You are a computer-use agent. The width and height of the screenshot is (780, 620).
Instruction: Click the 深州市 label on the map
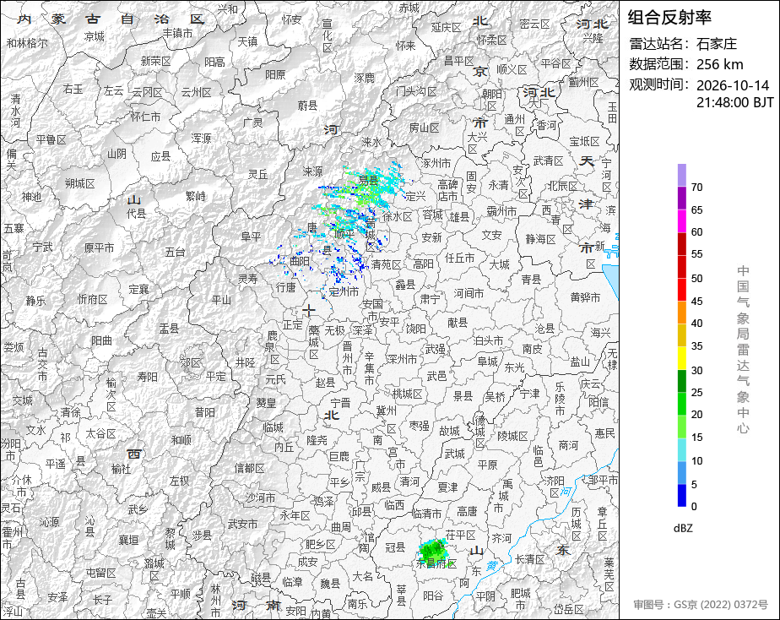pyautogui.click(x=402, y=359)
